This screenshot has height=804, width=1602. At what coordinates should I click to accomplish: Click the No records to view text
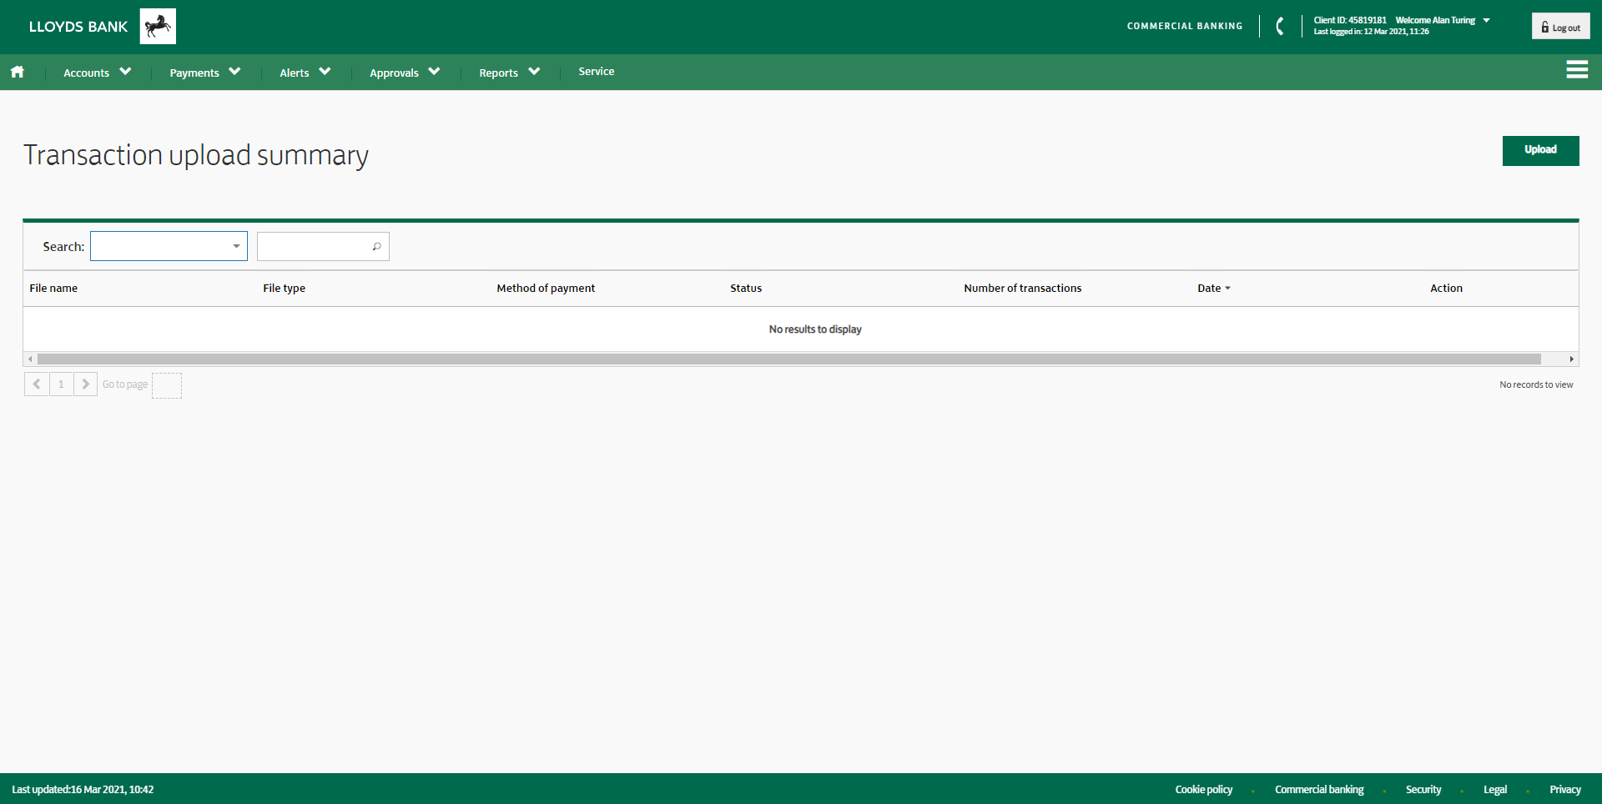point(1536,384)
